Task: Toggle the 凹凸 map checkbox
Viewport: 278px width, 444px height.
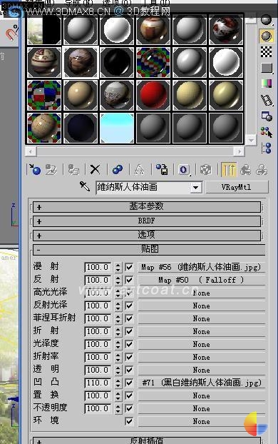Action: tap(129, 383)
